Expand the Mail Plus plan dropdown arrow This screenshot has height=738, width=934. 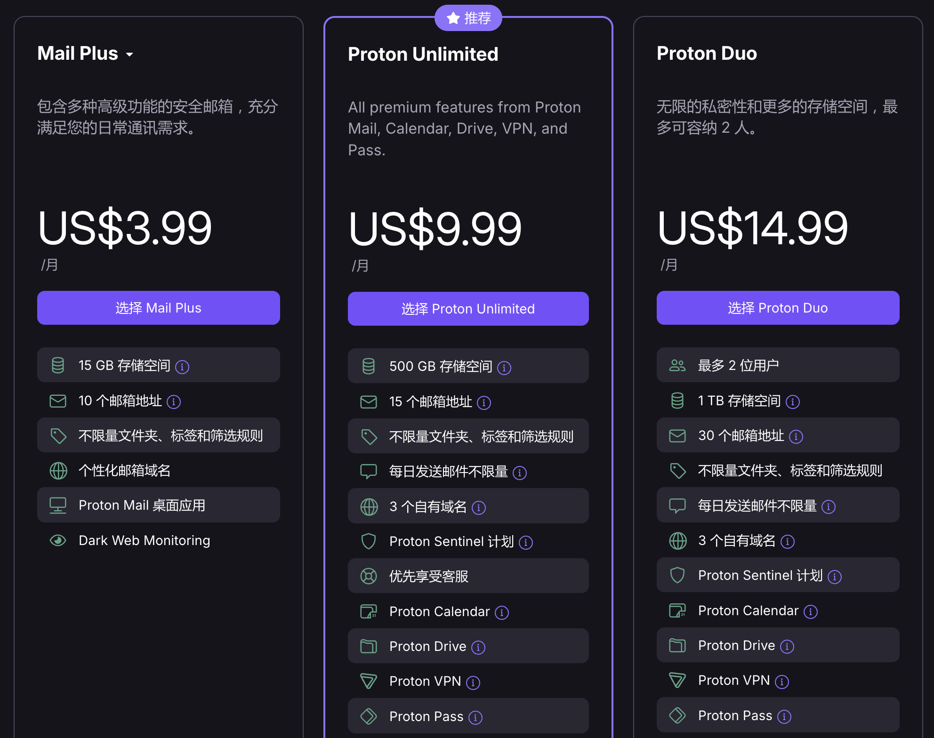pos(129,55)
